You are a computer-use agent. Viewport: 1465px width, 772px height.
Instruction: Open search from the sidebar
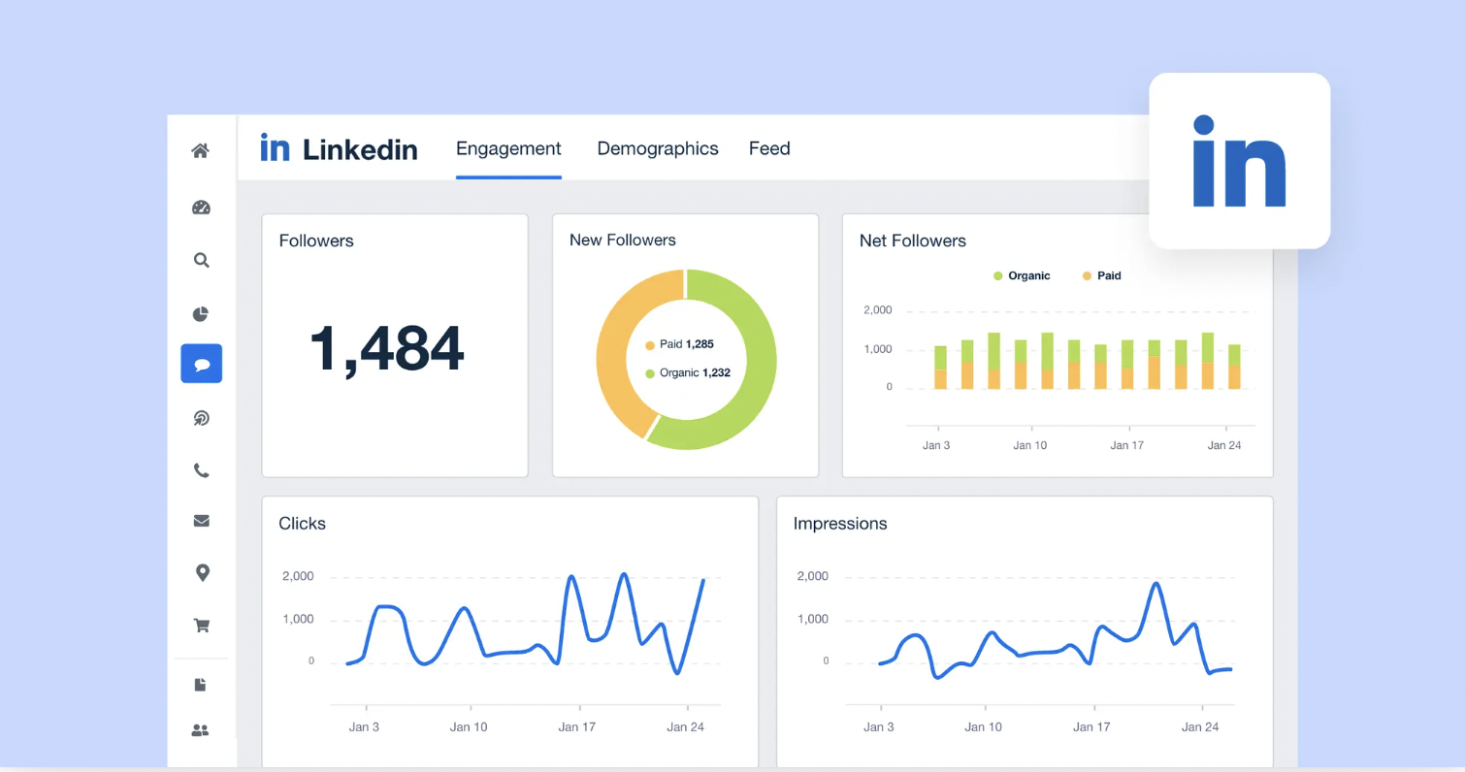pos(201,260)
